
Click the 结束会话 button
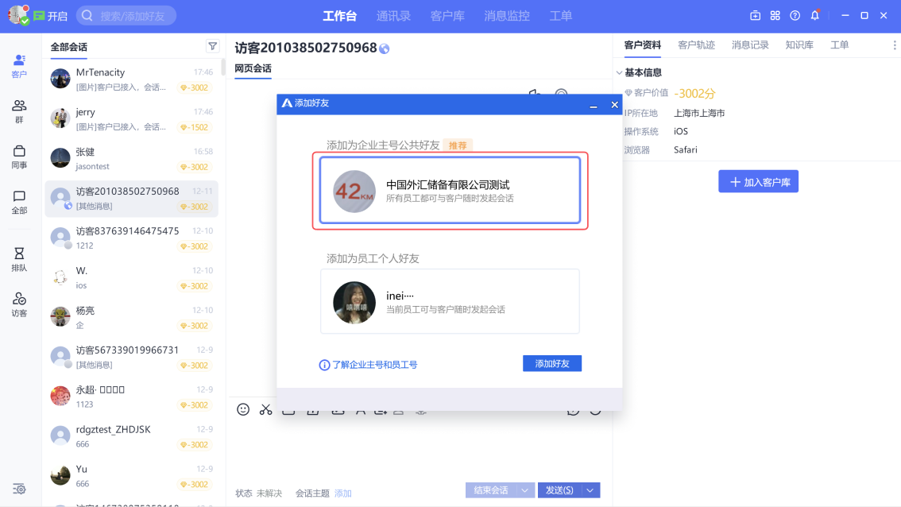(491, 490)
